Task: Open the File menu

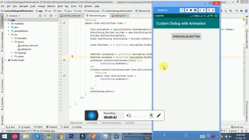Action: coord(3,6)
